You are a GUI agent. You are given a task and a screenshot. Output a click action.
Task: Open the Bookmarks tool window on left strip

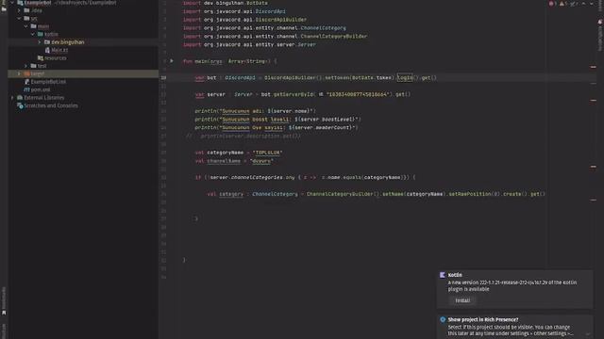[x=4, y=301]
